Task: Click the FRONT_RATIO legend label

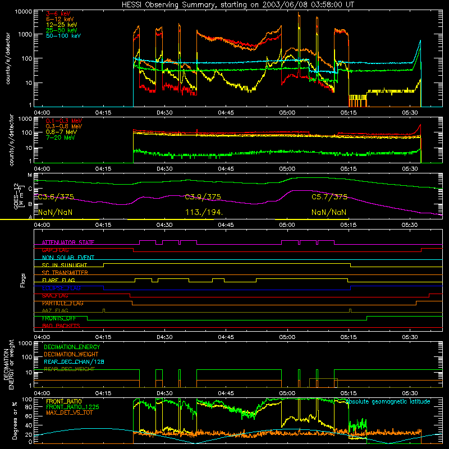Action: [64, 401]
